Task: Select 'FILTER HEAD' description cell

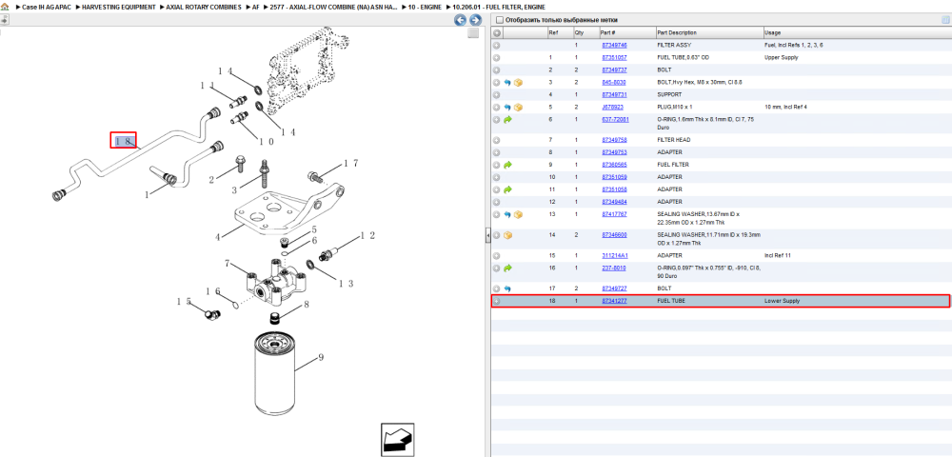Action: (673, 140)
